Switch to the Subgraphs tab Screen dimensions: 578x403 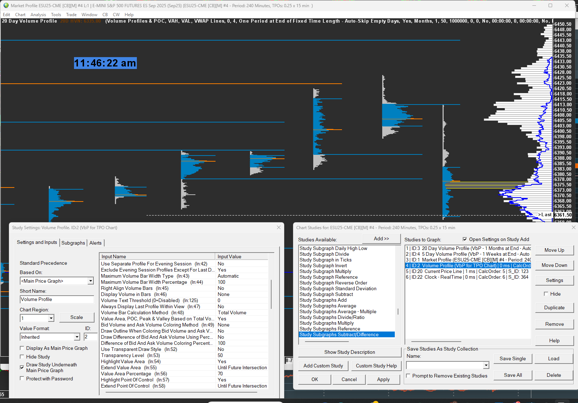click(x=73, y=243)
